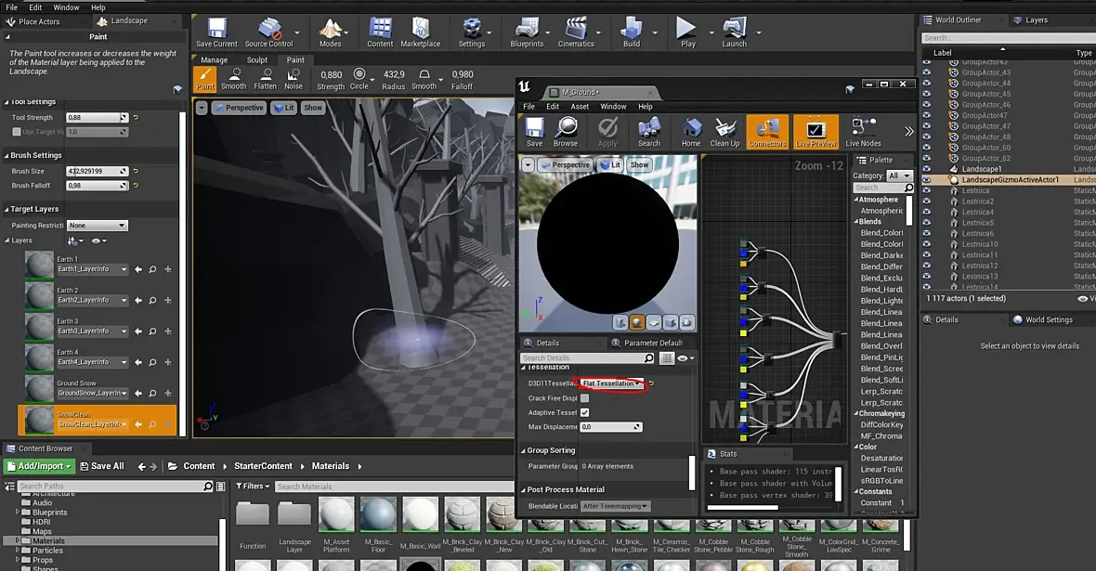This screenshot has height=571, width=1096.
Task: Enable Crack Free Displacement checkbox
Action: 584,398
